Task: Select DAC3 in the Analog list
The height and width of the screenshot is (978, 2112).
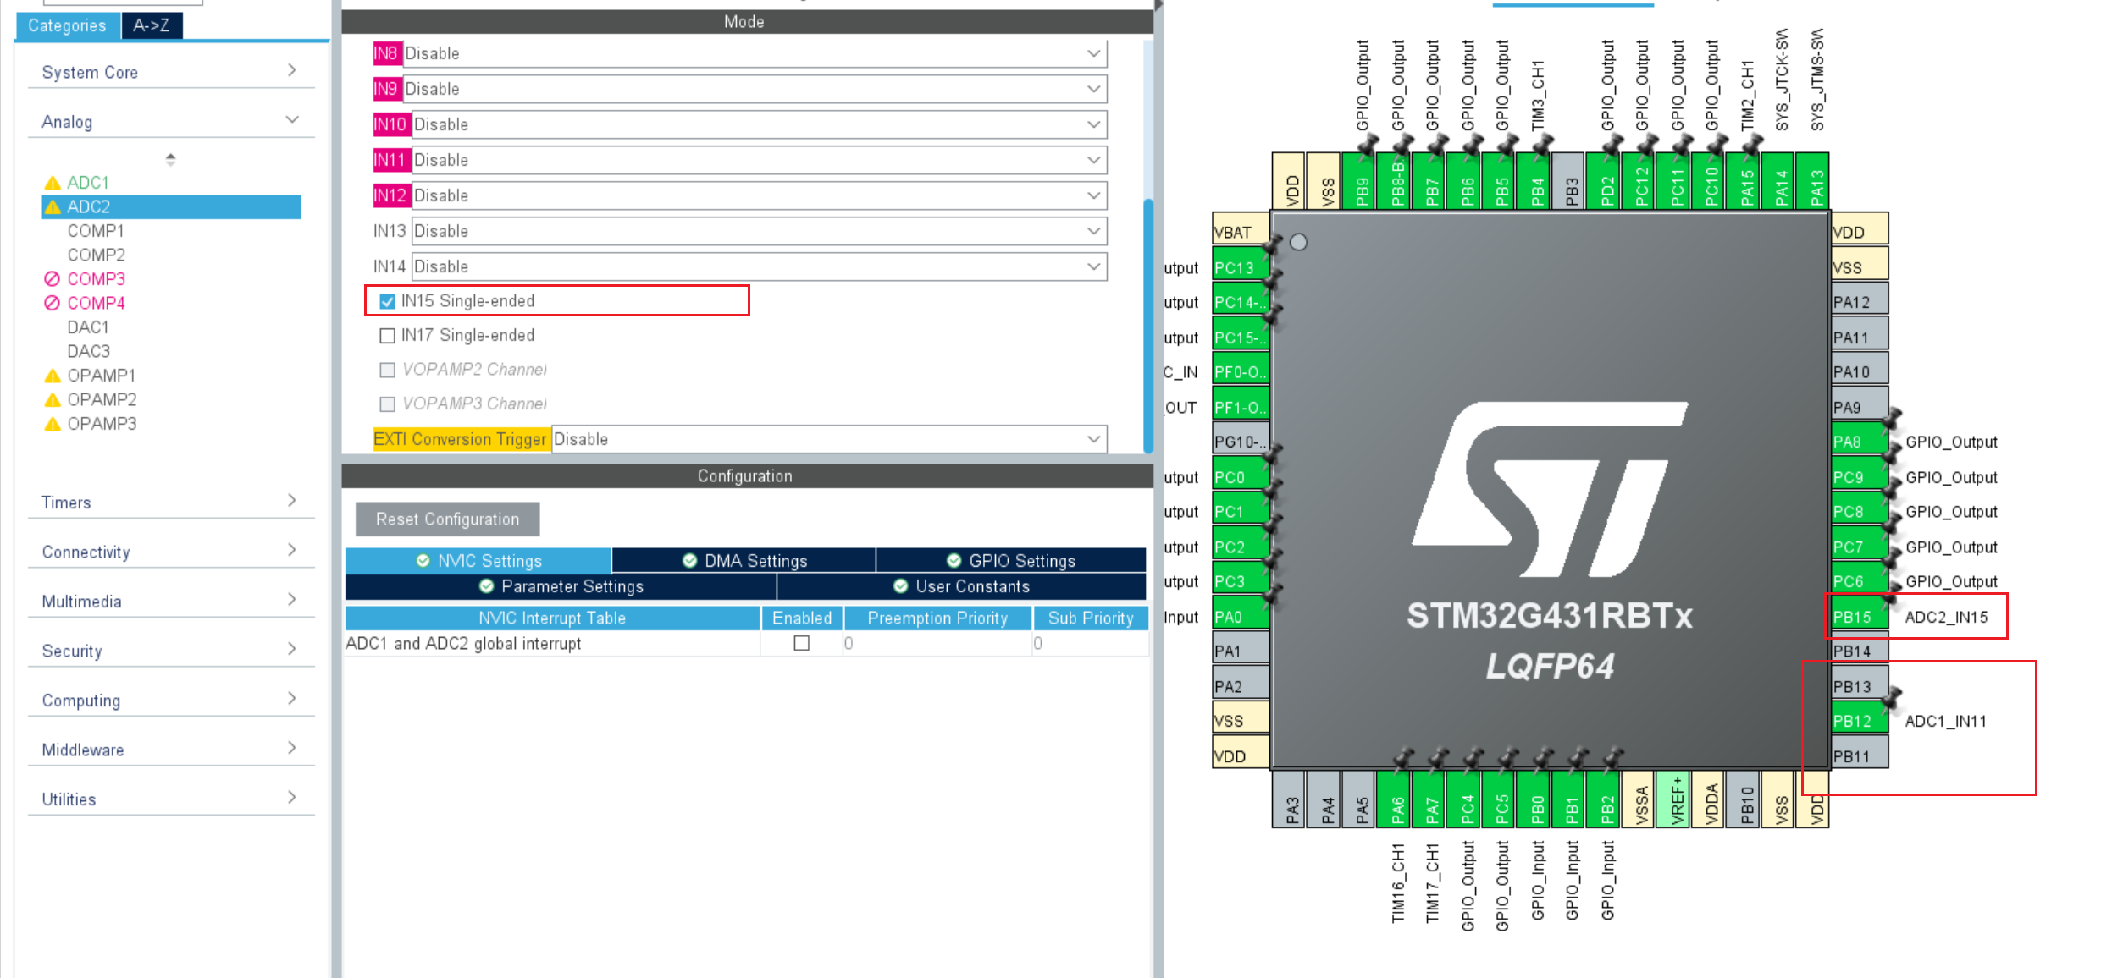Action: [x=88, y=351]
